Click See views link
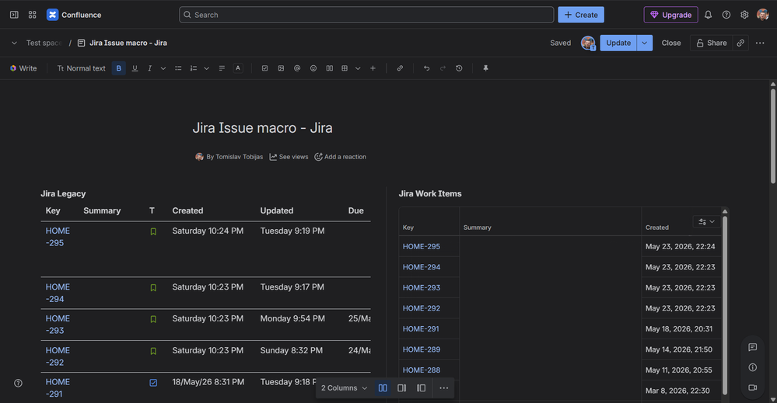777x403 pixels. pyautogui.click(x=289, y=157)
